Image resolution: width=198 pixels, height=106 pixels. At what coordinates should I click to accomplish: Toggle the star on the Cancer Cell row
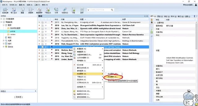click(46, 31)
